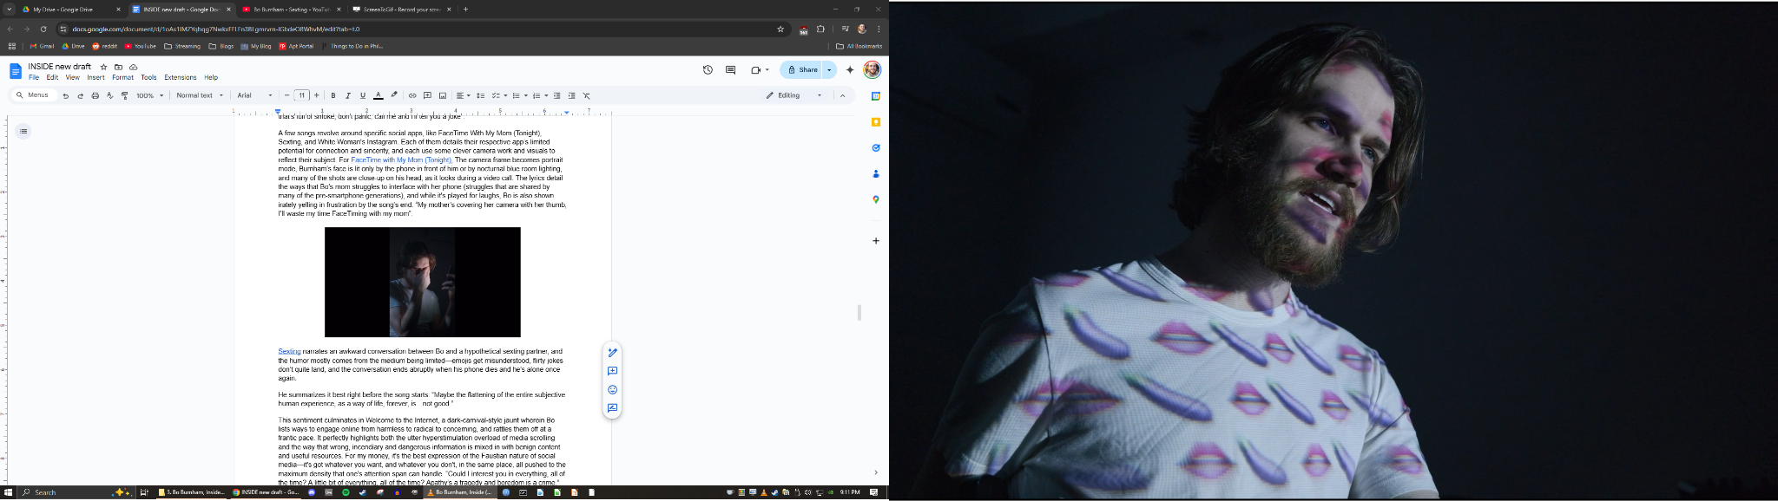Toggle italic formatting
1778x501 pixels.
click(x=348, y=95)
